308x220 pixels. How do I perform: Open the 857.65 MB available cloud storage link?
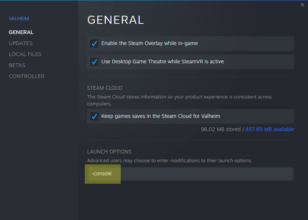(x=270, y=129)
